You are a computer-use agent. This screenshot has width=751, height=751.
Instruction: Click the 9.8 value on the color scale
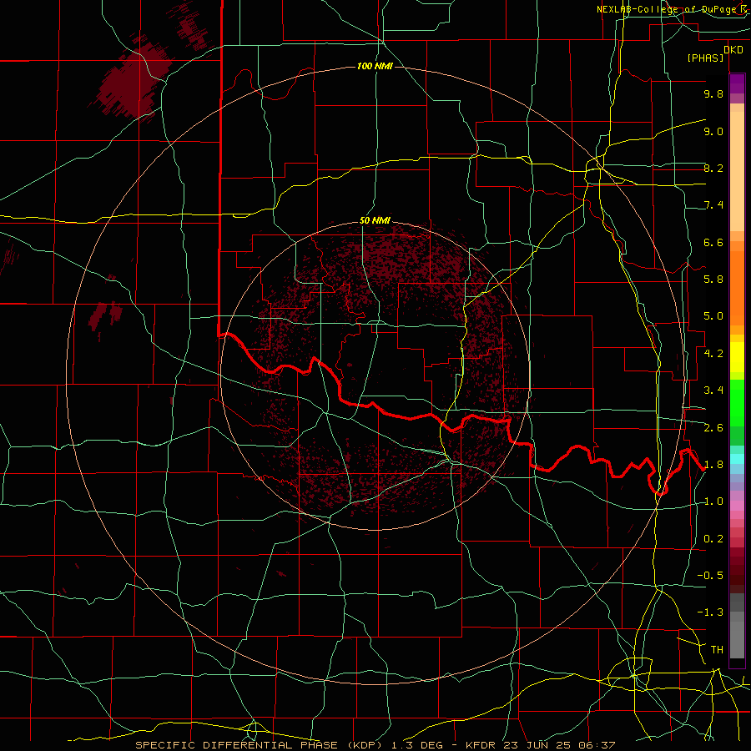[x=713, y=93]
